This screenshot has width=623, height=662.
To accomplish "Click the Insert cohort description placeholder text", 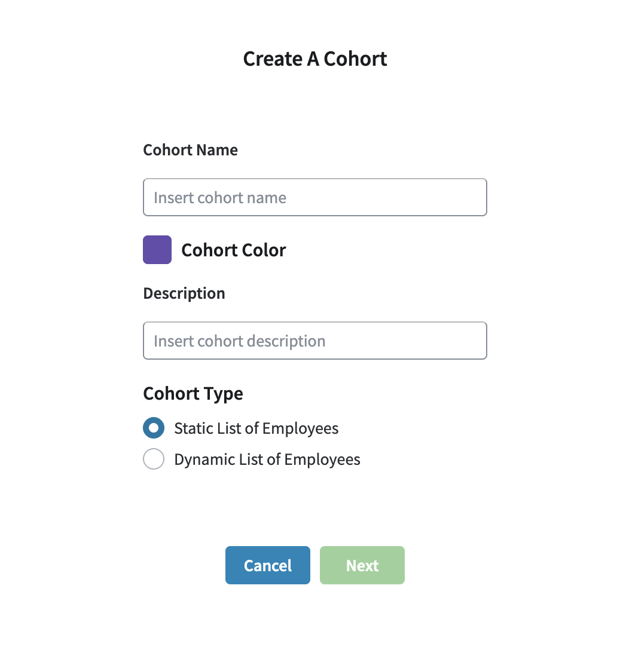I will (x=239, y=341).
